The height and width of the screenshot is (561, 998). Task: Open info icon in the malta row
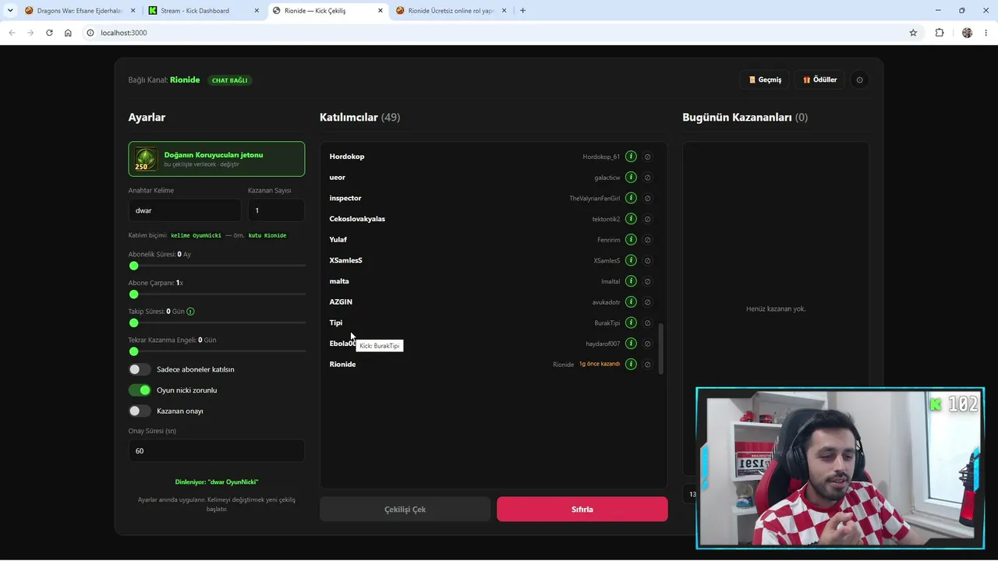pos(631,281)
